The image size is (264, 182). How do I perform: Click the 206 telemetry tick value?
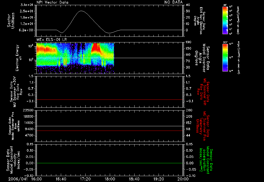click(189, 116)
